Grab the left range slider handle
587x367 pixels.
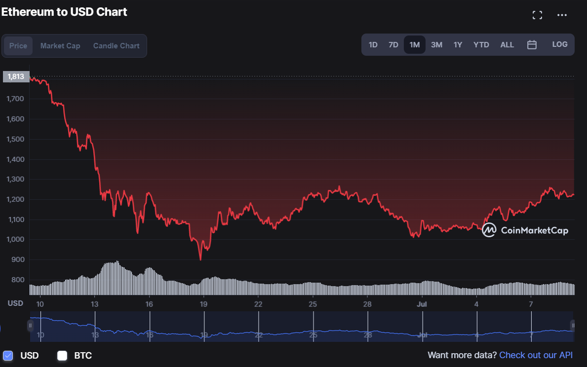click(x=30, y=326)
